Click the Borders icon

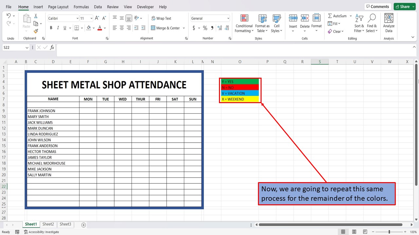point(77,28)
